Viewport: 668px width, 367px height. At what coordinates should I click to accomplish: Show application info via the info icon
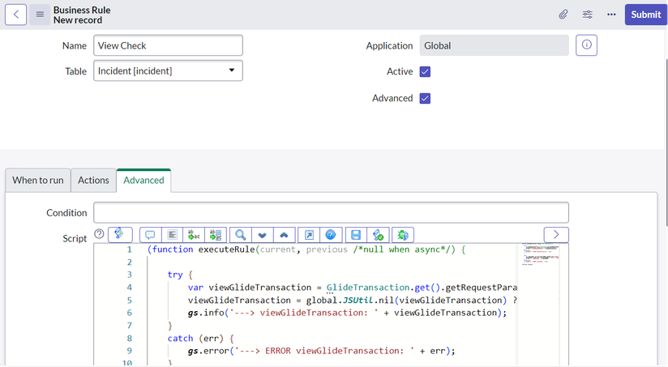tap(586, 45)
